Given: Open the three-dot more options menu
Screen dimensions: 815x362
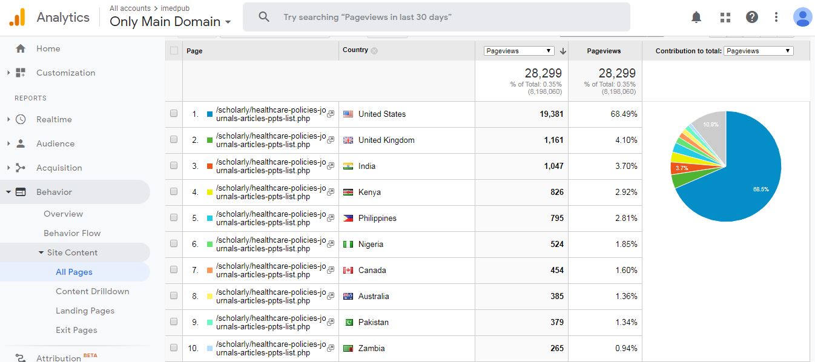Looking at the screenshot, I should pos(776,17).
